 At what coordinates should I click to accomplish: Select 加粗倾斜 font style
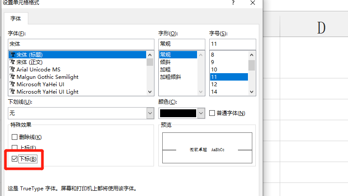click(170, 77)
